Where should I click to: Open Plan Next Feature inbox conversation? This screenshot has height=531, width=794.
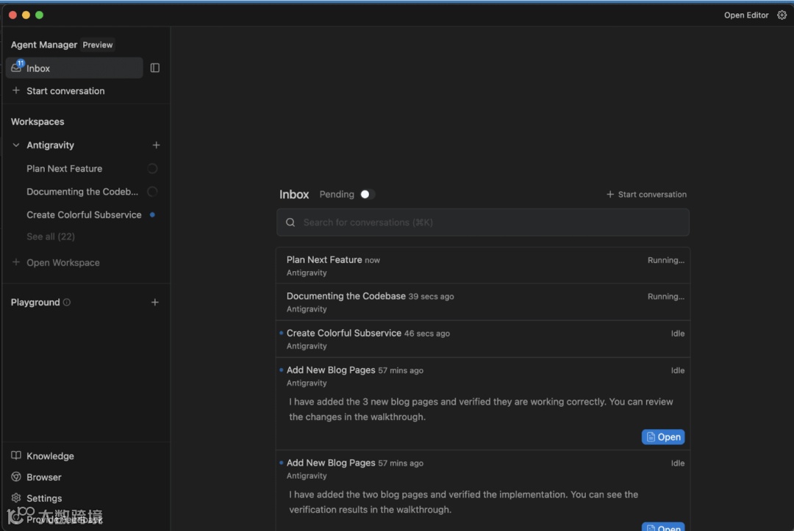click(x=483, y=266)
